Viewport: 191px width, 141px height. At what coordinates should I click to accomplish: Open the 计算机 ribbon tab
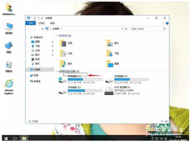[x=42, y=23]
